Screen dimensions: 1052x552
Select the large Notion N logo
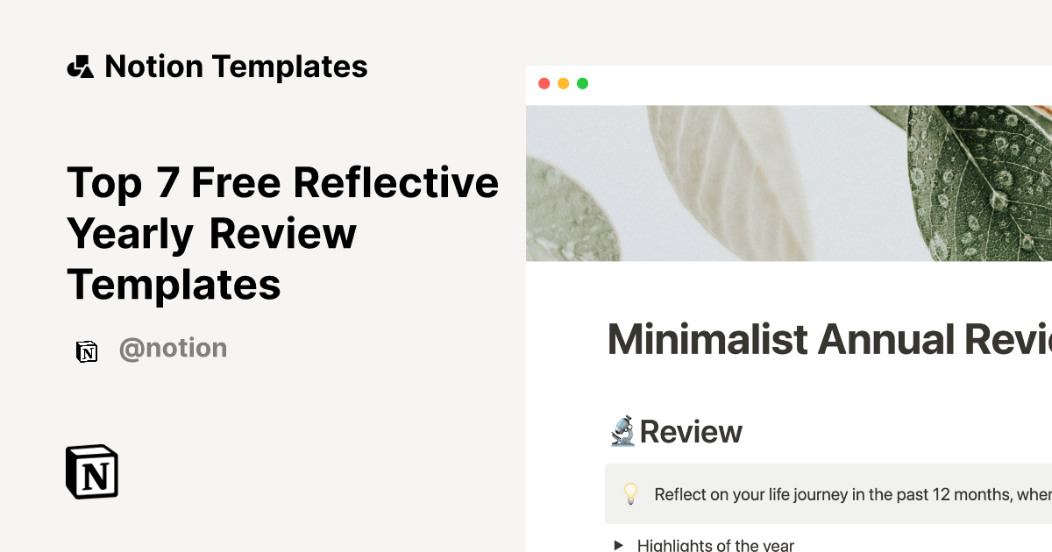pos(91,471)
